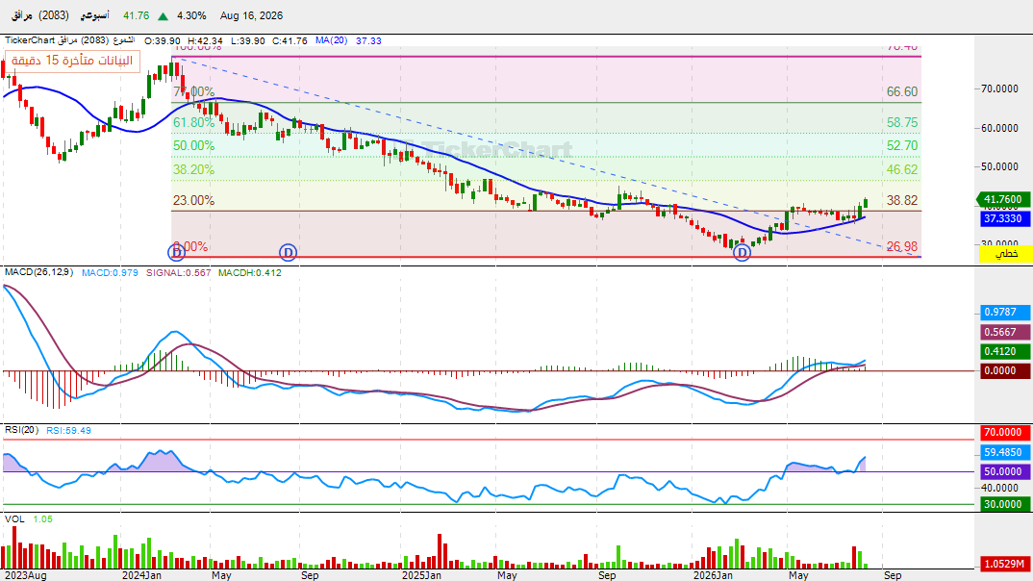Click the أسبوعي weekly interval label

(95, 15)
